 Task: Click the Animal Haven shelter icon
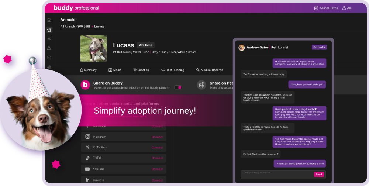pyautogui.click(x=316, y=8)
